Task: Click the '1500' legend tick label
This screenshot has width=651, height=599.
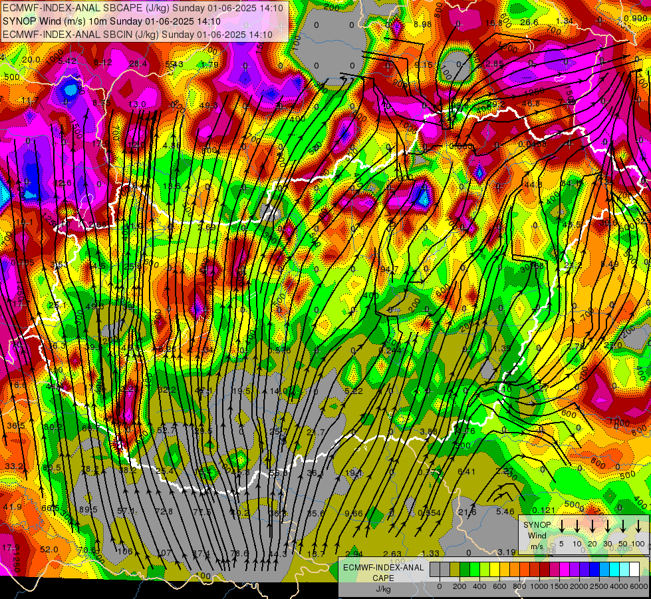Action: tap(559, 586)
